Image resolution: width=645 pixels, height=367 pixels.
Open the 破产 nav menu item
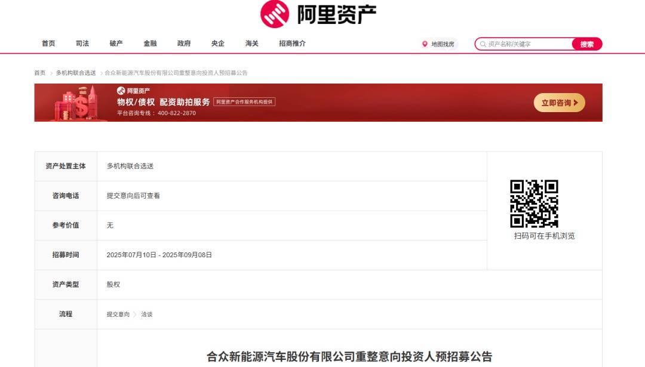(x=116, y=43)
